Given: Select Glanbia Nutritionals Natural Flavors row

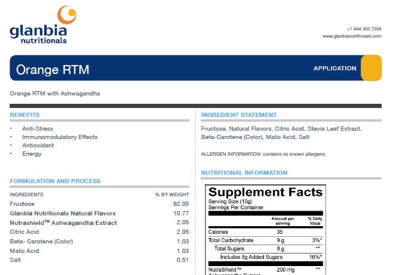Looking at the screenshot, I should 99,214.
